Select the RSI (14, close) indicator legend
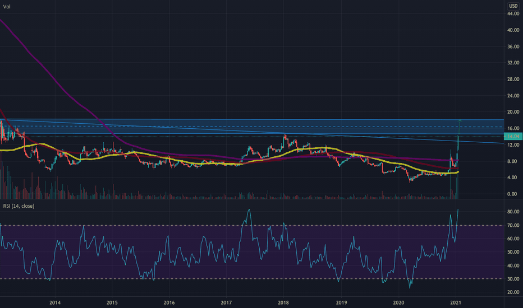The image size is (523, 308). pos(19,206)
